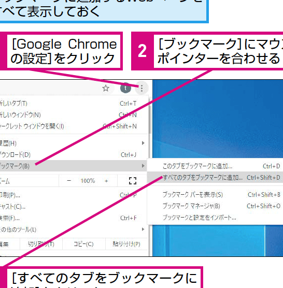
Task: Click the bookmark star icon
Action: (x=106, y=89)
